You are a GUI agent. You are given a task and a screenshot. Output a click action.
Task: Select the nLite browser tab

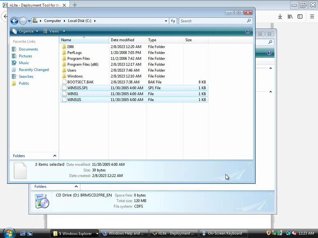click(x=35, y=5)
